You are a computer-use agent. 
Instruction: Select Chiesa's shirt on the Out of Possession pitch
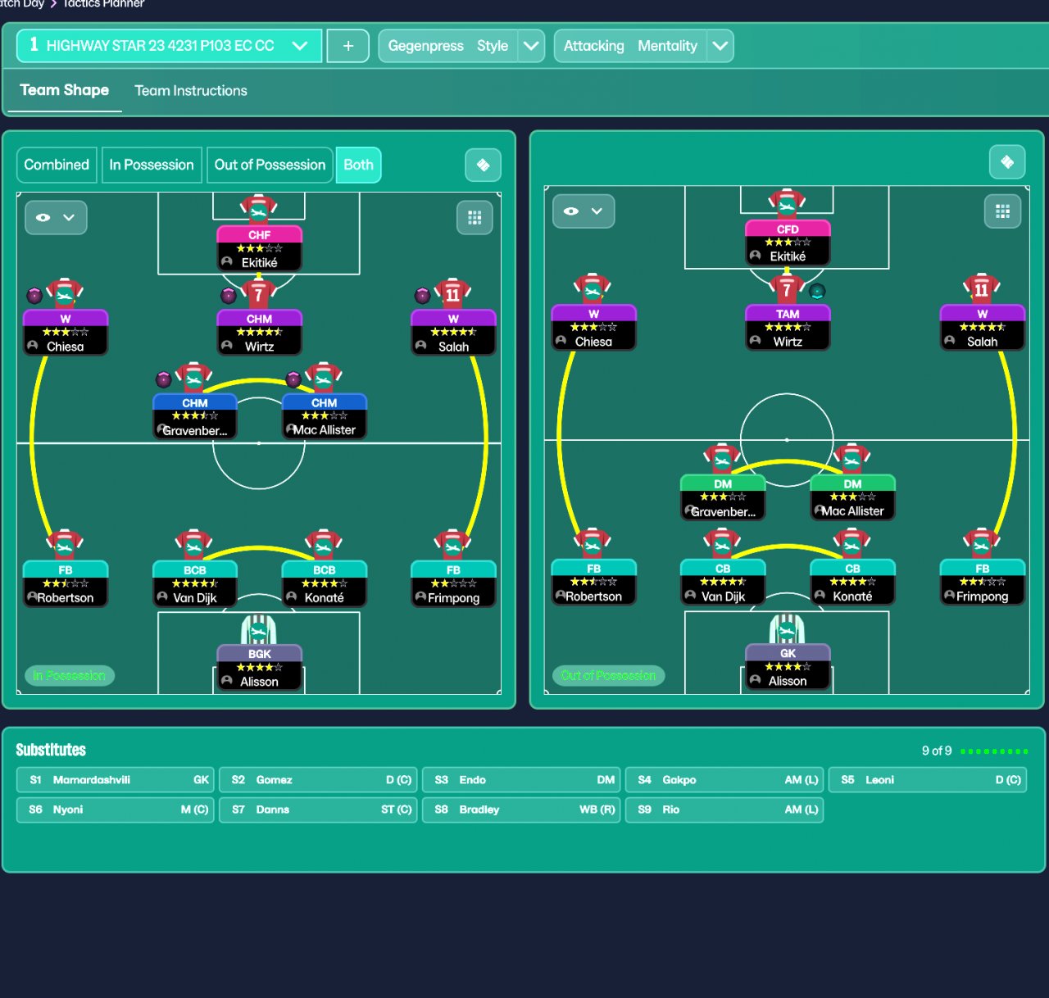tap(593, 288)
